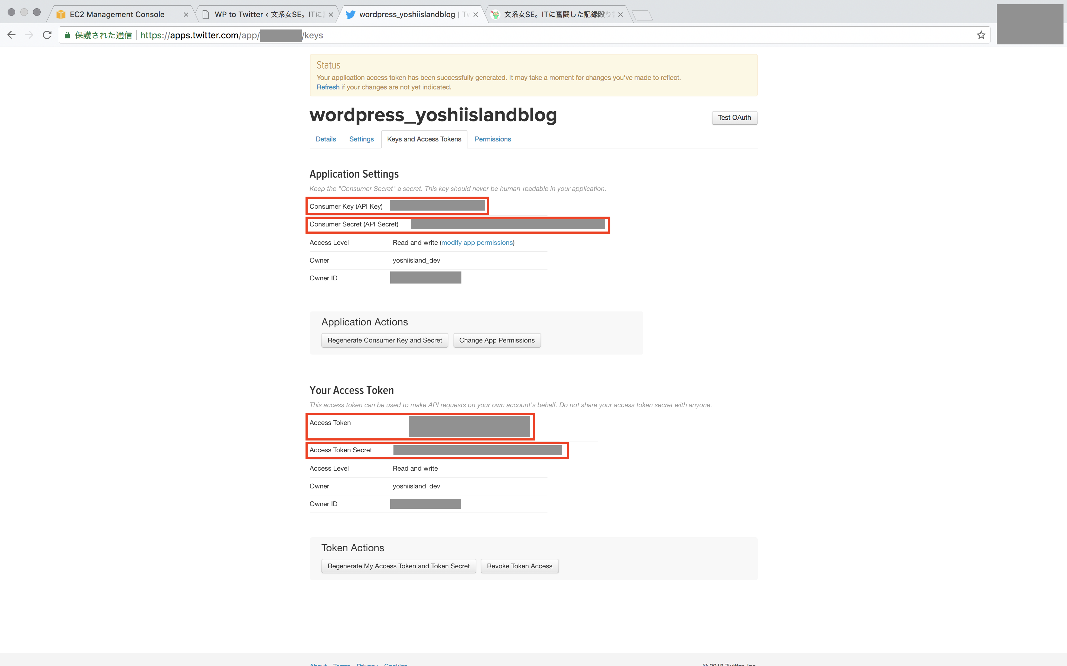
Task: Reload the page with the refresh icon
Action: pyautogui.click(x=47, y=35)
